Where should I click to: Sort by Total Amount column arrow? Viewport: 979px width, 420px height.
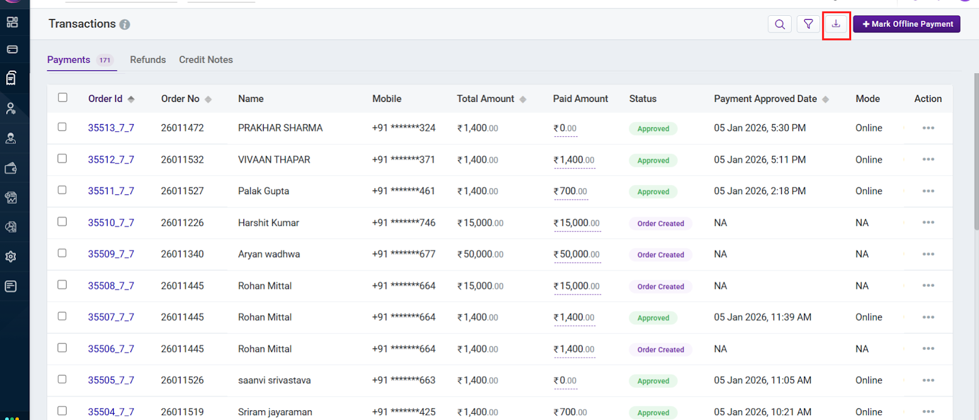[523, 100]
